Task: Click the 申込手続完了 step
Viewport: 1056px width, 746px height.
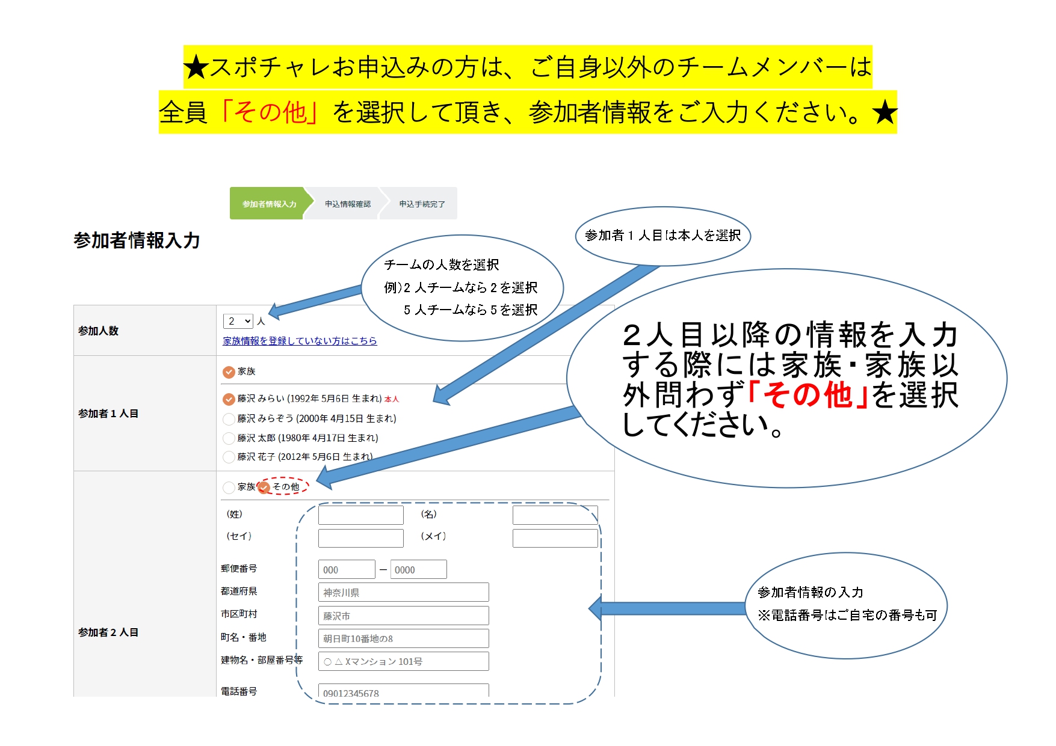Action: pyautogui.click(x=422, y=204)
